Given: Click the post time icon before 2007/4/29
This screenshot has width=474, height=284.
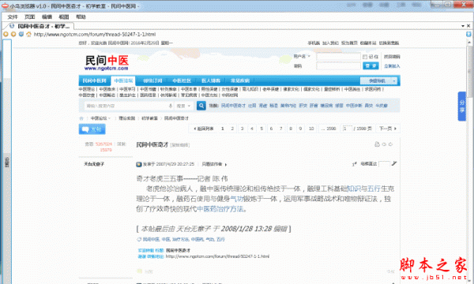Looking at the screenshot, I should coord(139,165).
